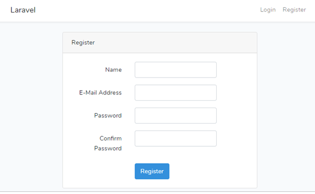Focus the E-Mail Address text box
The width and height of the screenshot is (315, 194).
pyautogui.click(x=176, y=92)
